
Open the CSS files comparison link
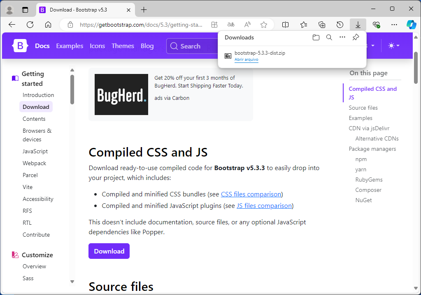click(251, 194)
